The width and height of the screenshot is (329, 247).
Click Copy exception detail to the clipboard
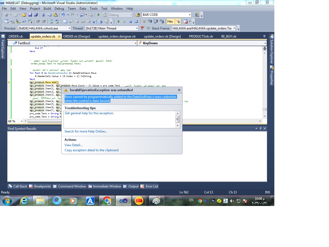click(91, 150)
